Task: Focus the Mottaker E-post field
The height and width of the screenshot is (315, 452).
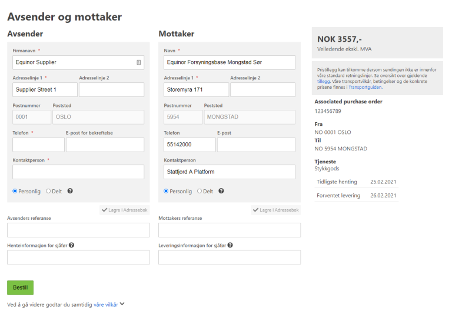Action: click(x=256, y=145)
